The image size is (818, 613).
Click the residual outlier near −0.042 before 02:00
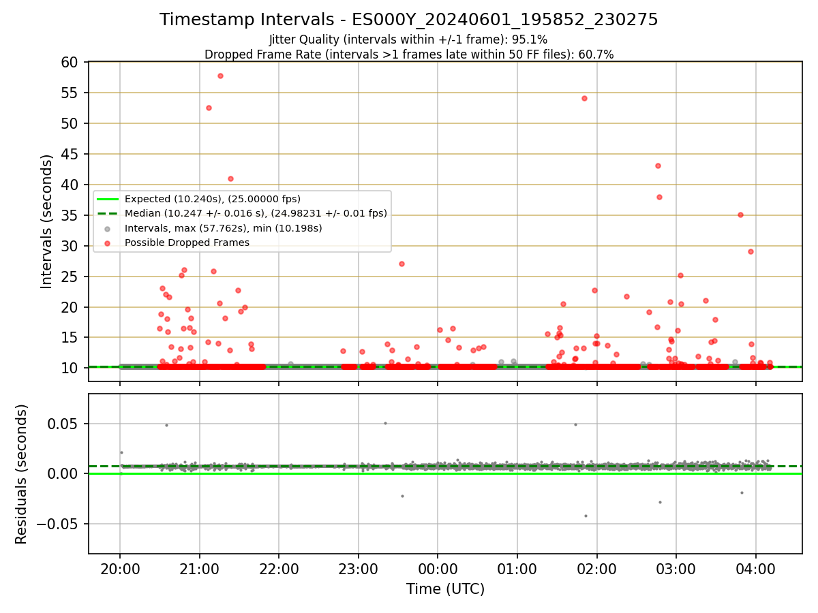[586, 516]
